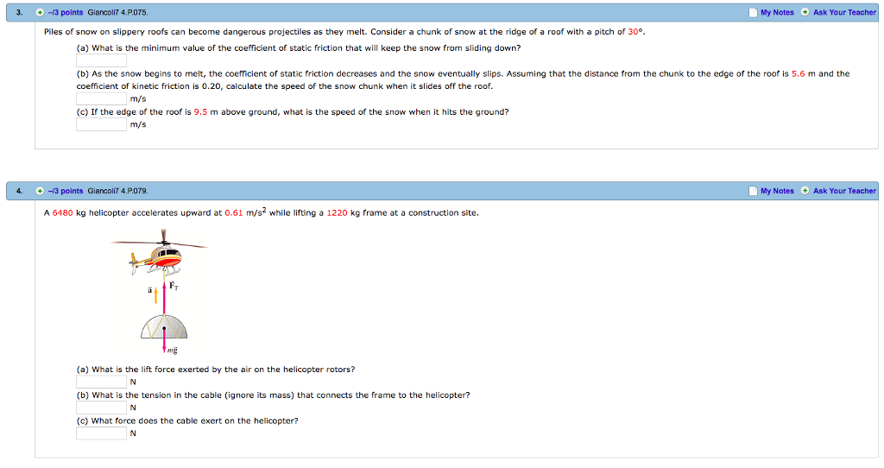Click the red 30° roof pitch value

635,31
